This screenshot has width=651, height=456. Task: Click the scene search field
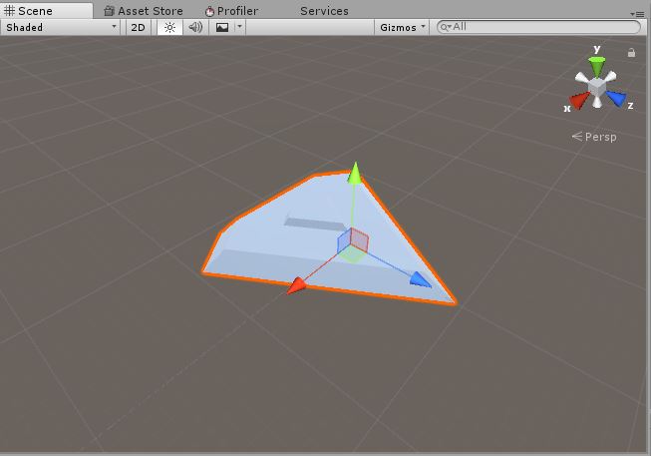tap(539, 27)
